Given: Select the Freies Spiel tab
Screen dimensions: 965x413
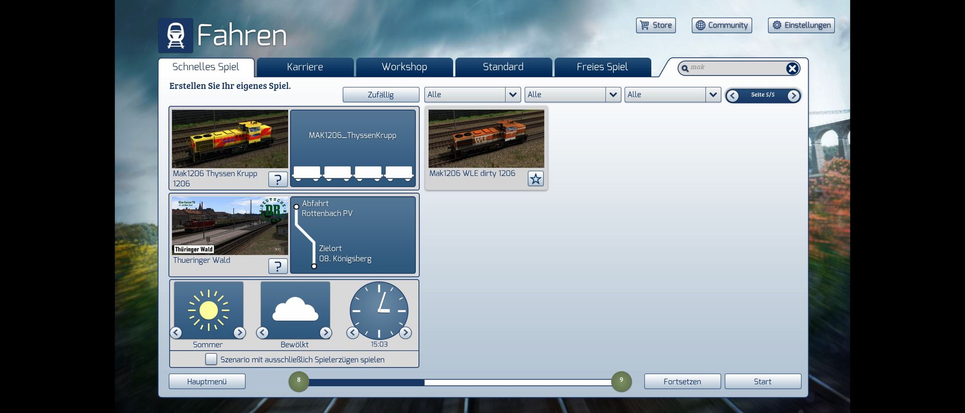Looking at the screenshot, I should pyautogui.click(x=602, y=67).
